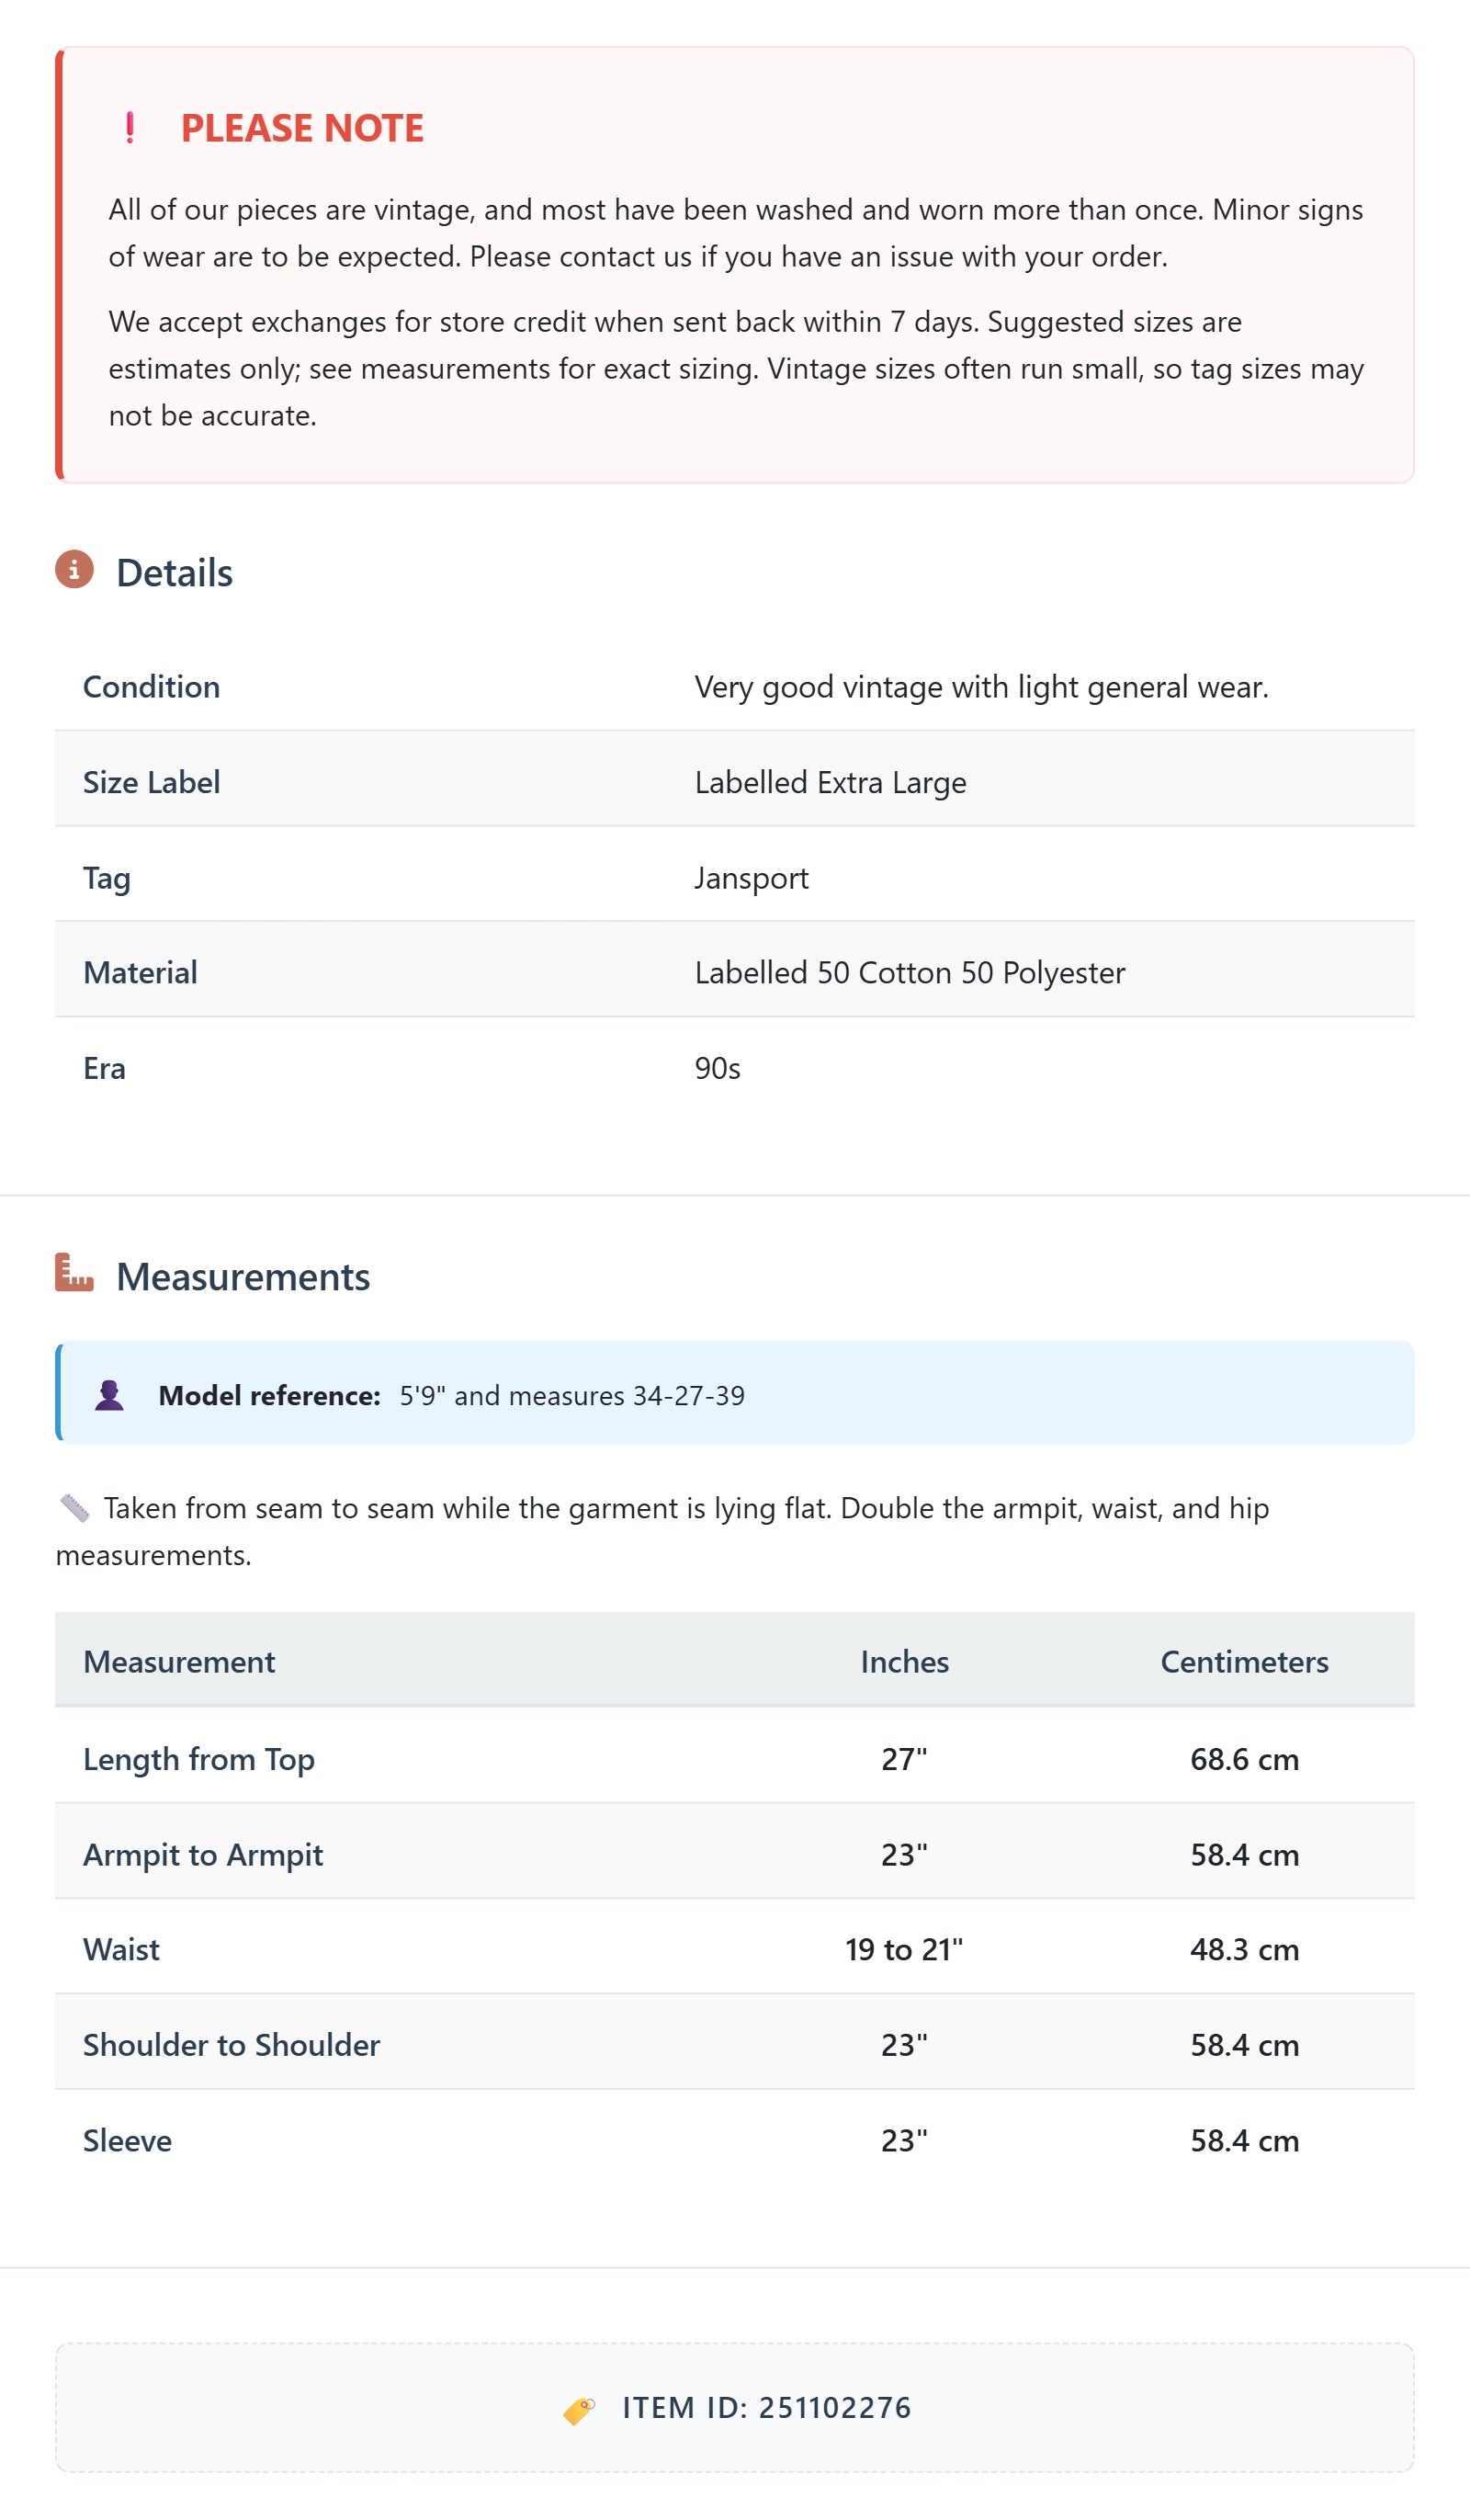Click the 90s era value
Screen dimensions: 1470x2520
coord(717,1068)
